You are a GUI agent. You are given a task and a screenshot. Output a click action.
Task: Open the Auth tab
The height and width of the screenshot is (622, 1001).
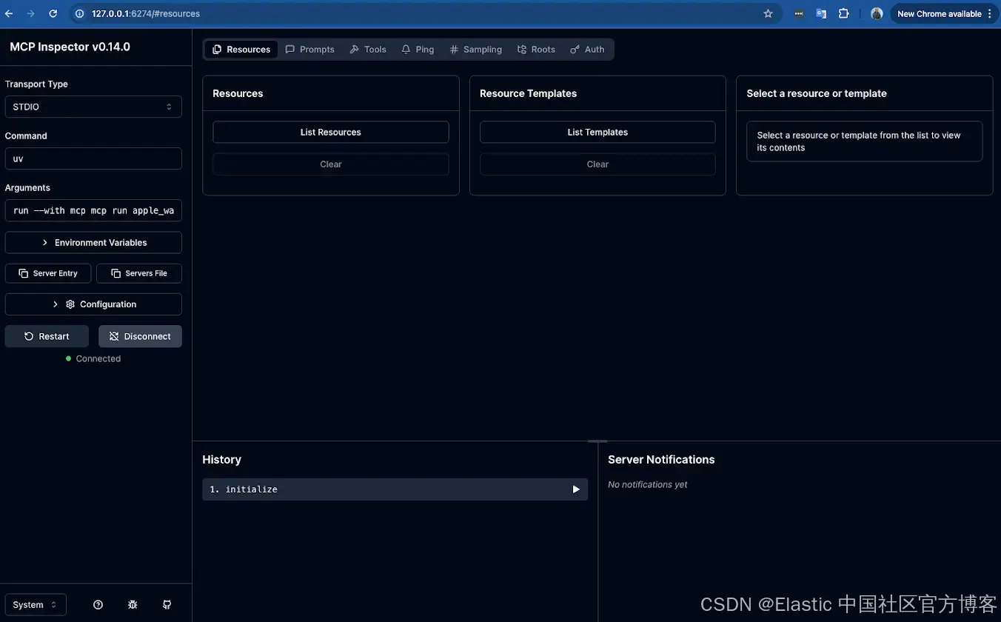[x=587, y=50]
